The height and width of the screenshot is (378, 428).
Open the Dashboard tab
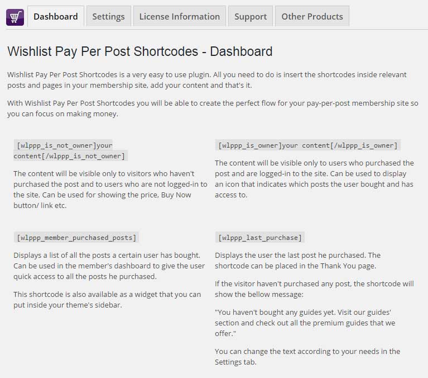[56, 16]
